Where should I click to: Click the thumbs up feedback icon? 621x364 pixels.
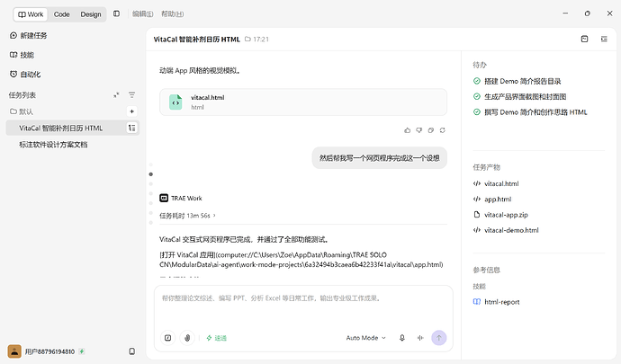coord(407,130)
